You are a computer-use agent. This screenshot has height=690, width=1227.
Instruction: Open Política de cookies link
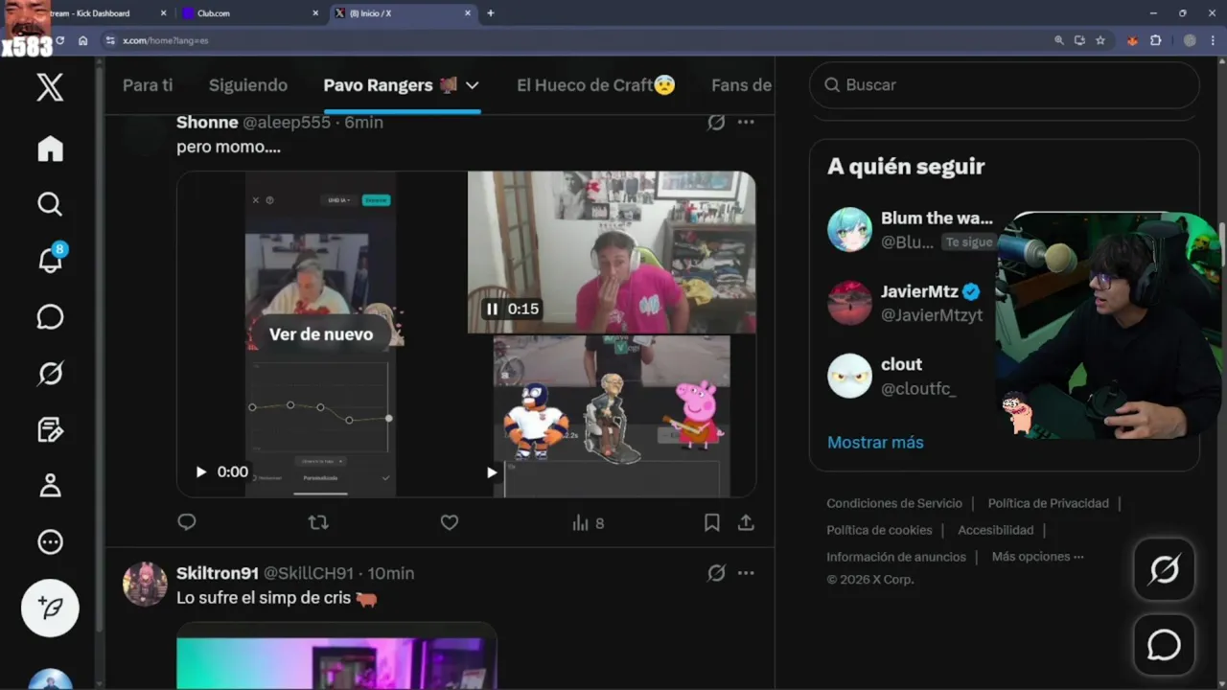point(879,530)
